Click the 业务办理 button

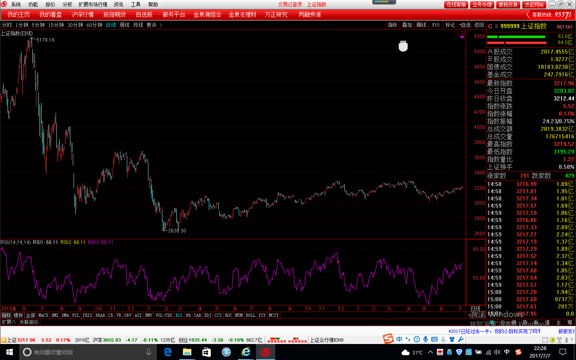(x=482, y=5)
